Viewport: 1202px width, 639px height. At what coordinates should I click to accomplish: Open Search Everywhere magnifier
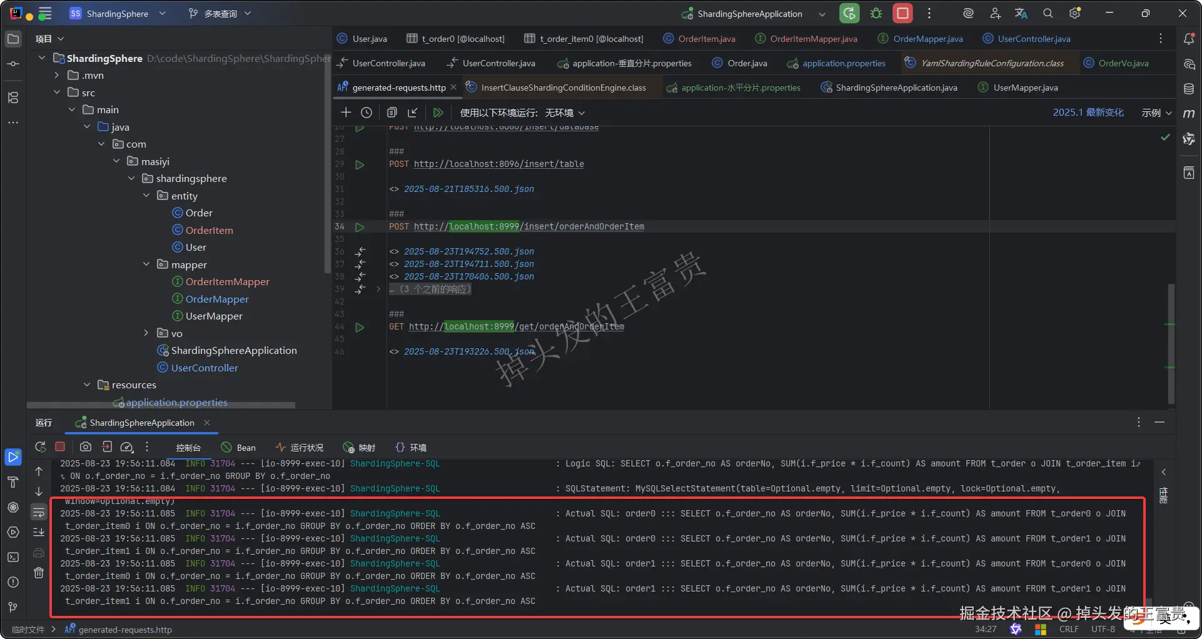coord(1048,13)
